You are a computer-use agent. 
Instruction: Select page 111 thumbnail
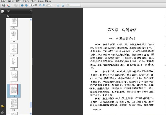click(x=14, y=76)
